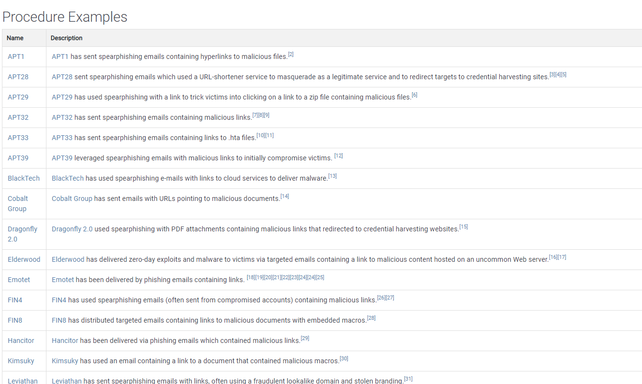This screenshot has height=384, width=642.
Task: Click citation [14] for Cobalt Group
Action: pyautogui.click(x=284, y=197)
